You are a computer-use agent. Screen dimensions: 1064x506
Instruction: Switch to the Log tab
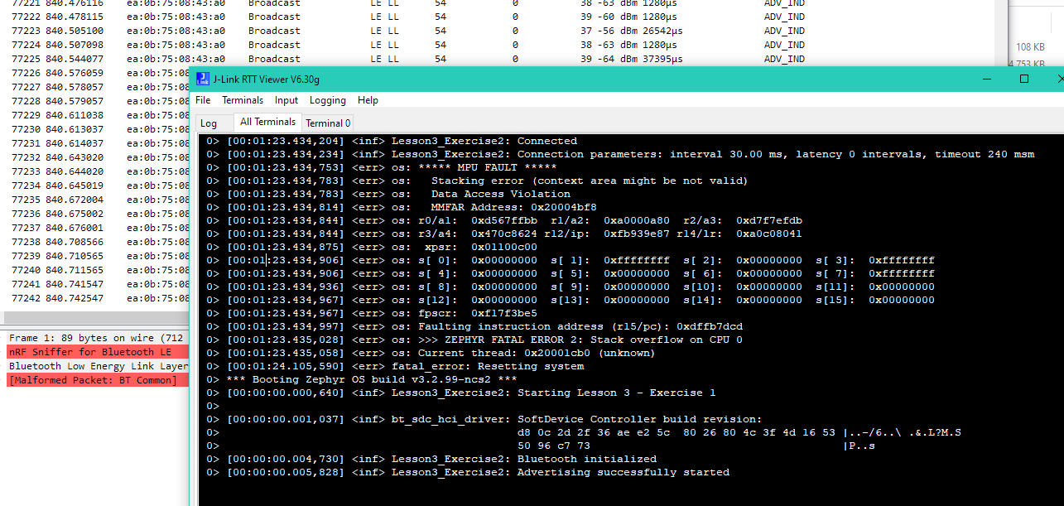pos(209,123)
